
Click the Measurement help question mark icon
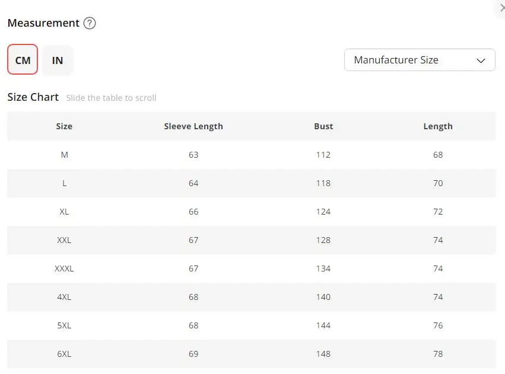pyautogui.click(x=90, y=23)
